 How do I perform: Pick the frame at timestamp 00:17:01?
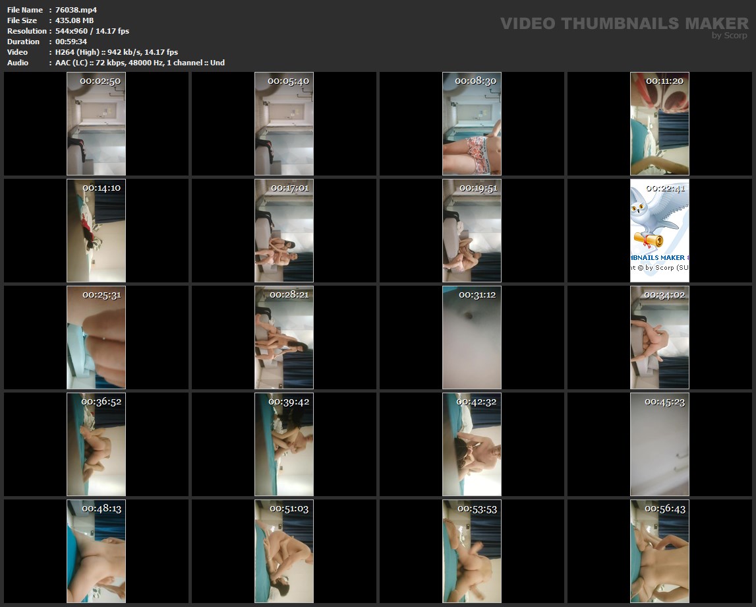click(x=284, y=230)
